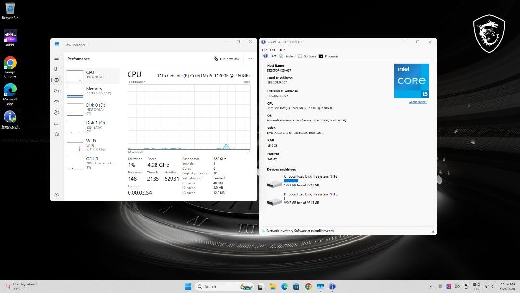Open Microsoft Store from taskbar

pyautogui.click(x=297, y=286)
